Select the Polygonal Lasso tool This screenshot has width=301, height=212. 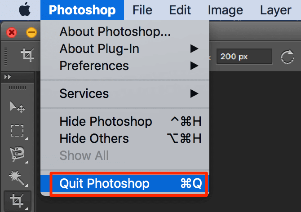[x=17, y=154]
